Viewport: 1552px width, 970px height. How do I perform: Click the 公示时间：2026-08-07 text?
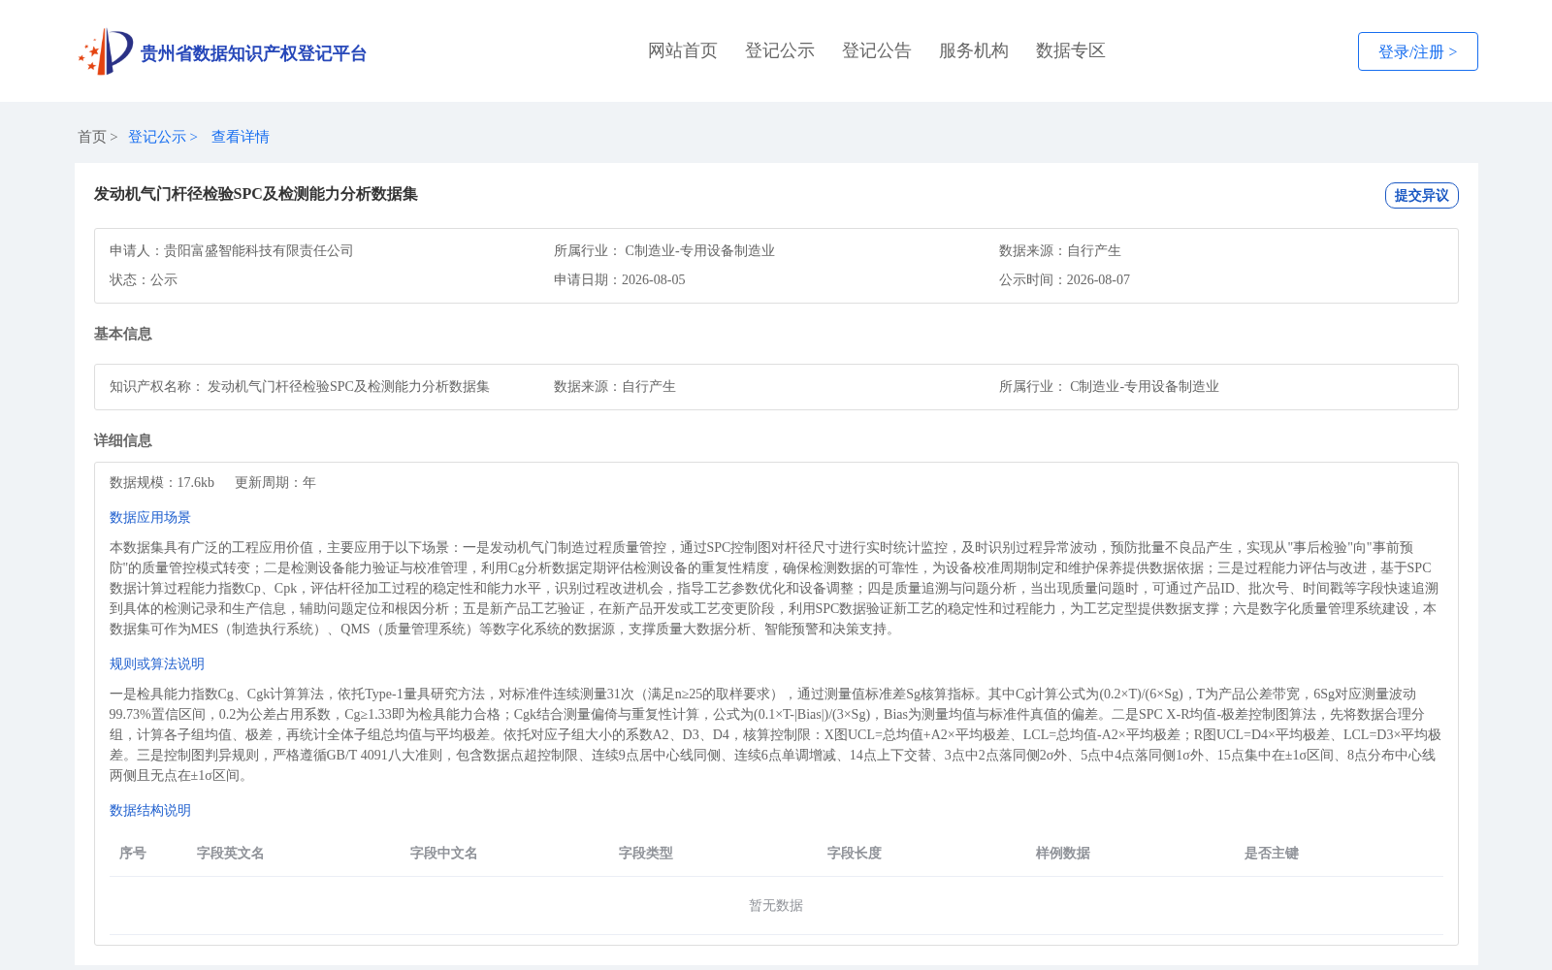(x=1064, y=279)
